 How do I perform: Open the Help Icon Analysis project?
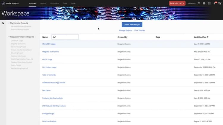click(x=49, y=121)
